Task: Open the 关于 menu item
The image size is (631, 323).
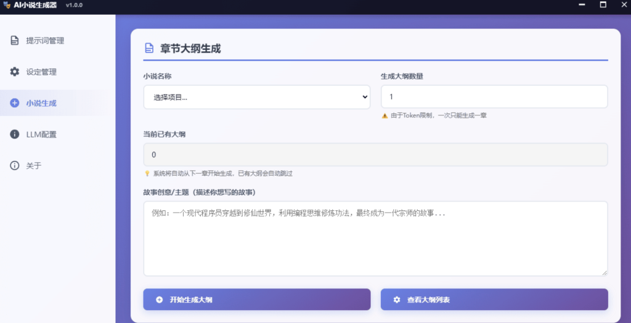Action: click(x=57, y=166)
